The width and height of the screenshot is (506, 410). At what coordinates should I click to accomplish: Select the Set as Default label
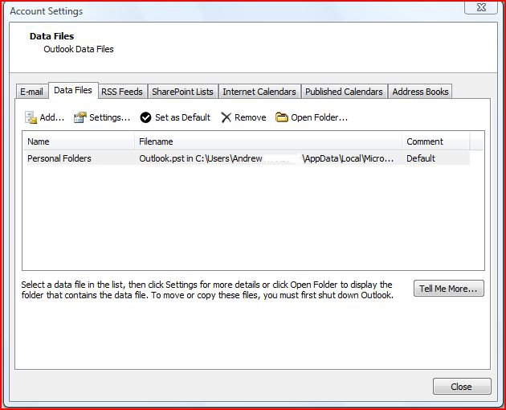coord(182,117)
